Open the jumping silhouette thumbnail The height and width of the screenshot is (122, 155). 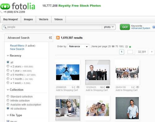click(x=68, y=72)
